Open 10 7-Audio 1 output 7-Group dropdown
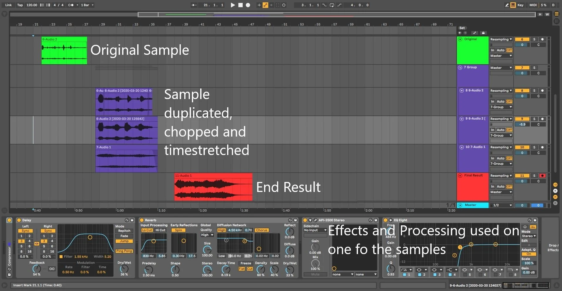This screenshot has width=562, height=291. click(x=501, y=164)
